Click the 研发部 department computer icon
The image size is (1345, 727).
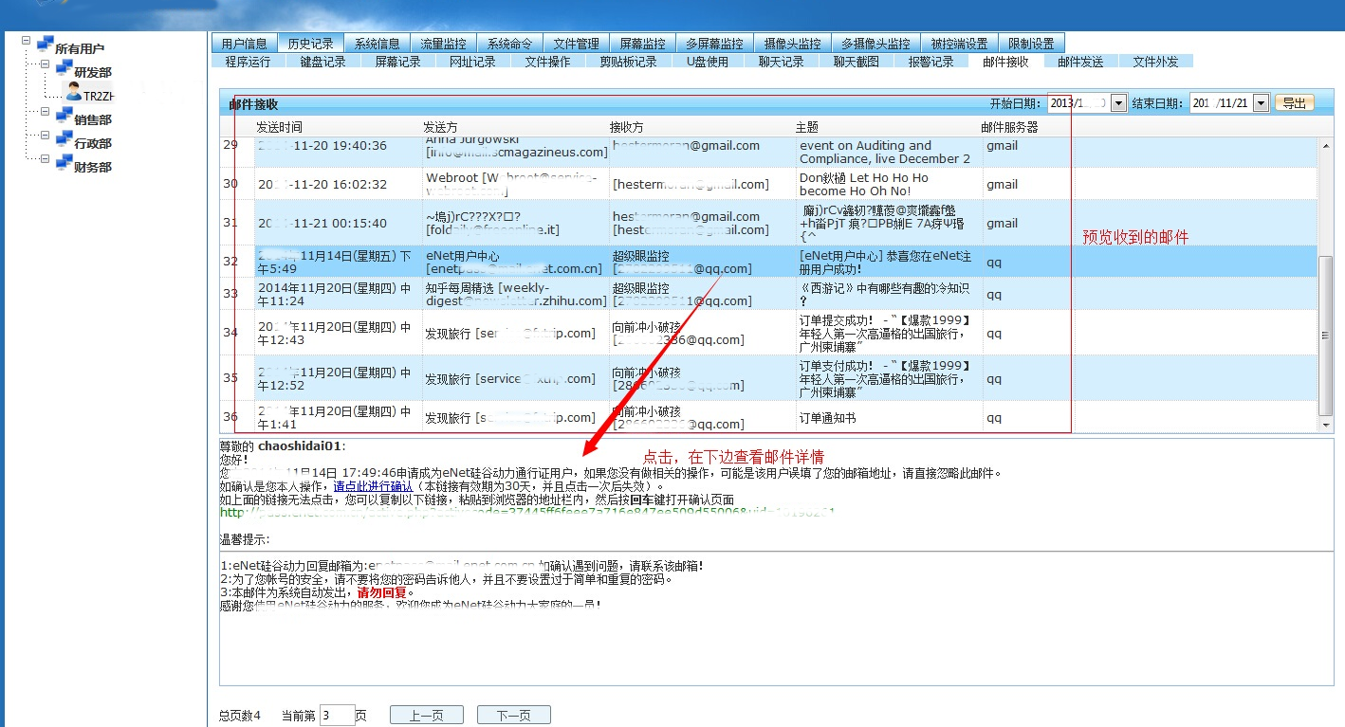click(64, 69)
